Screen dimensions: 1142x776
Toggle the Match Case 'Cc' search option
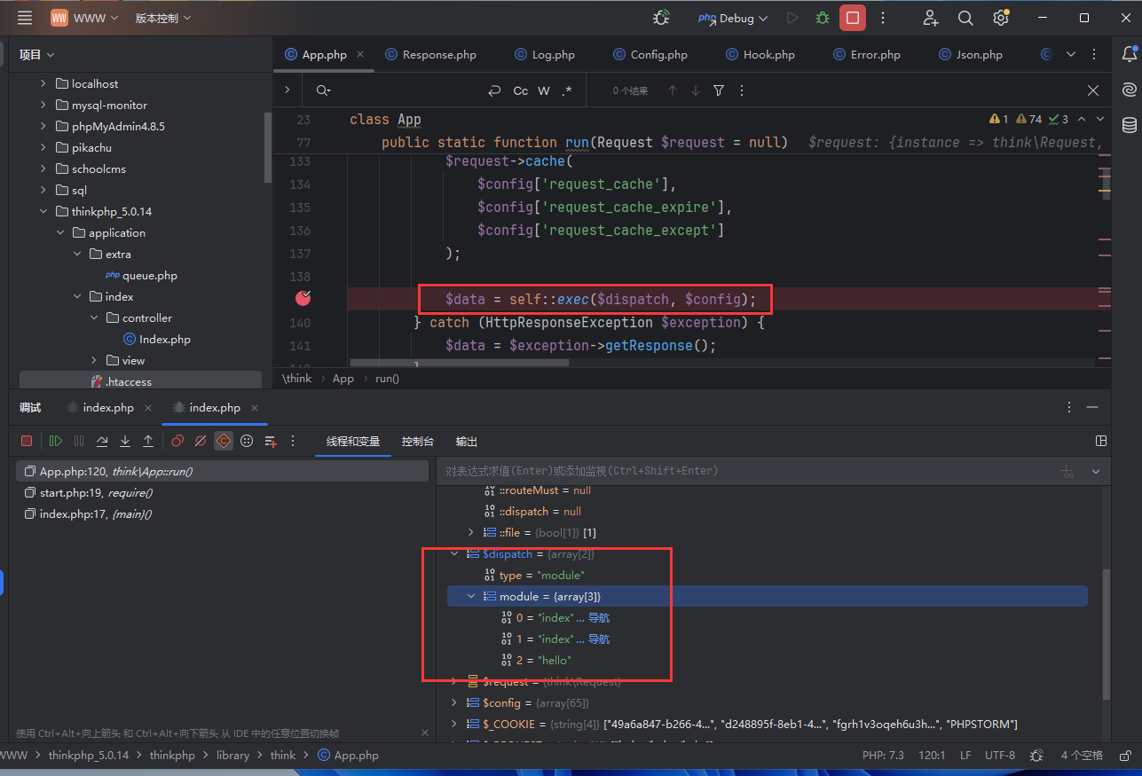(x=521, y=90)
